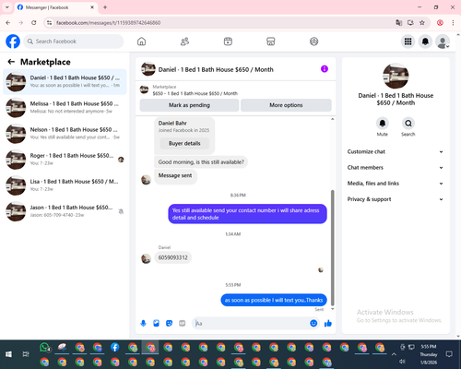Screen dimensions: 461x369
Task: Choose a sticker from the composer
Action: [x=169, y=323]
